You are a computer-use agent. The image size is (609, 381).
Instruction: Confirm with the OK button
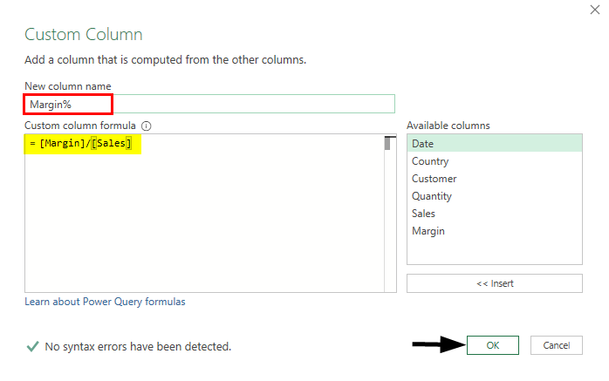[493, 345]
